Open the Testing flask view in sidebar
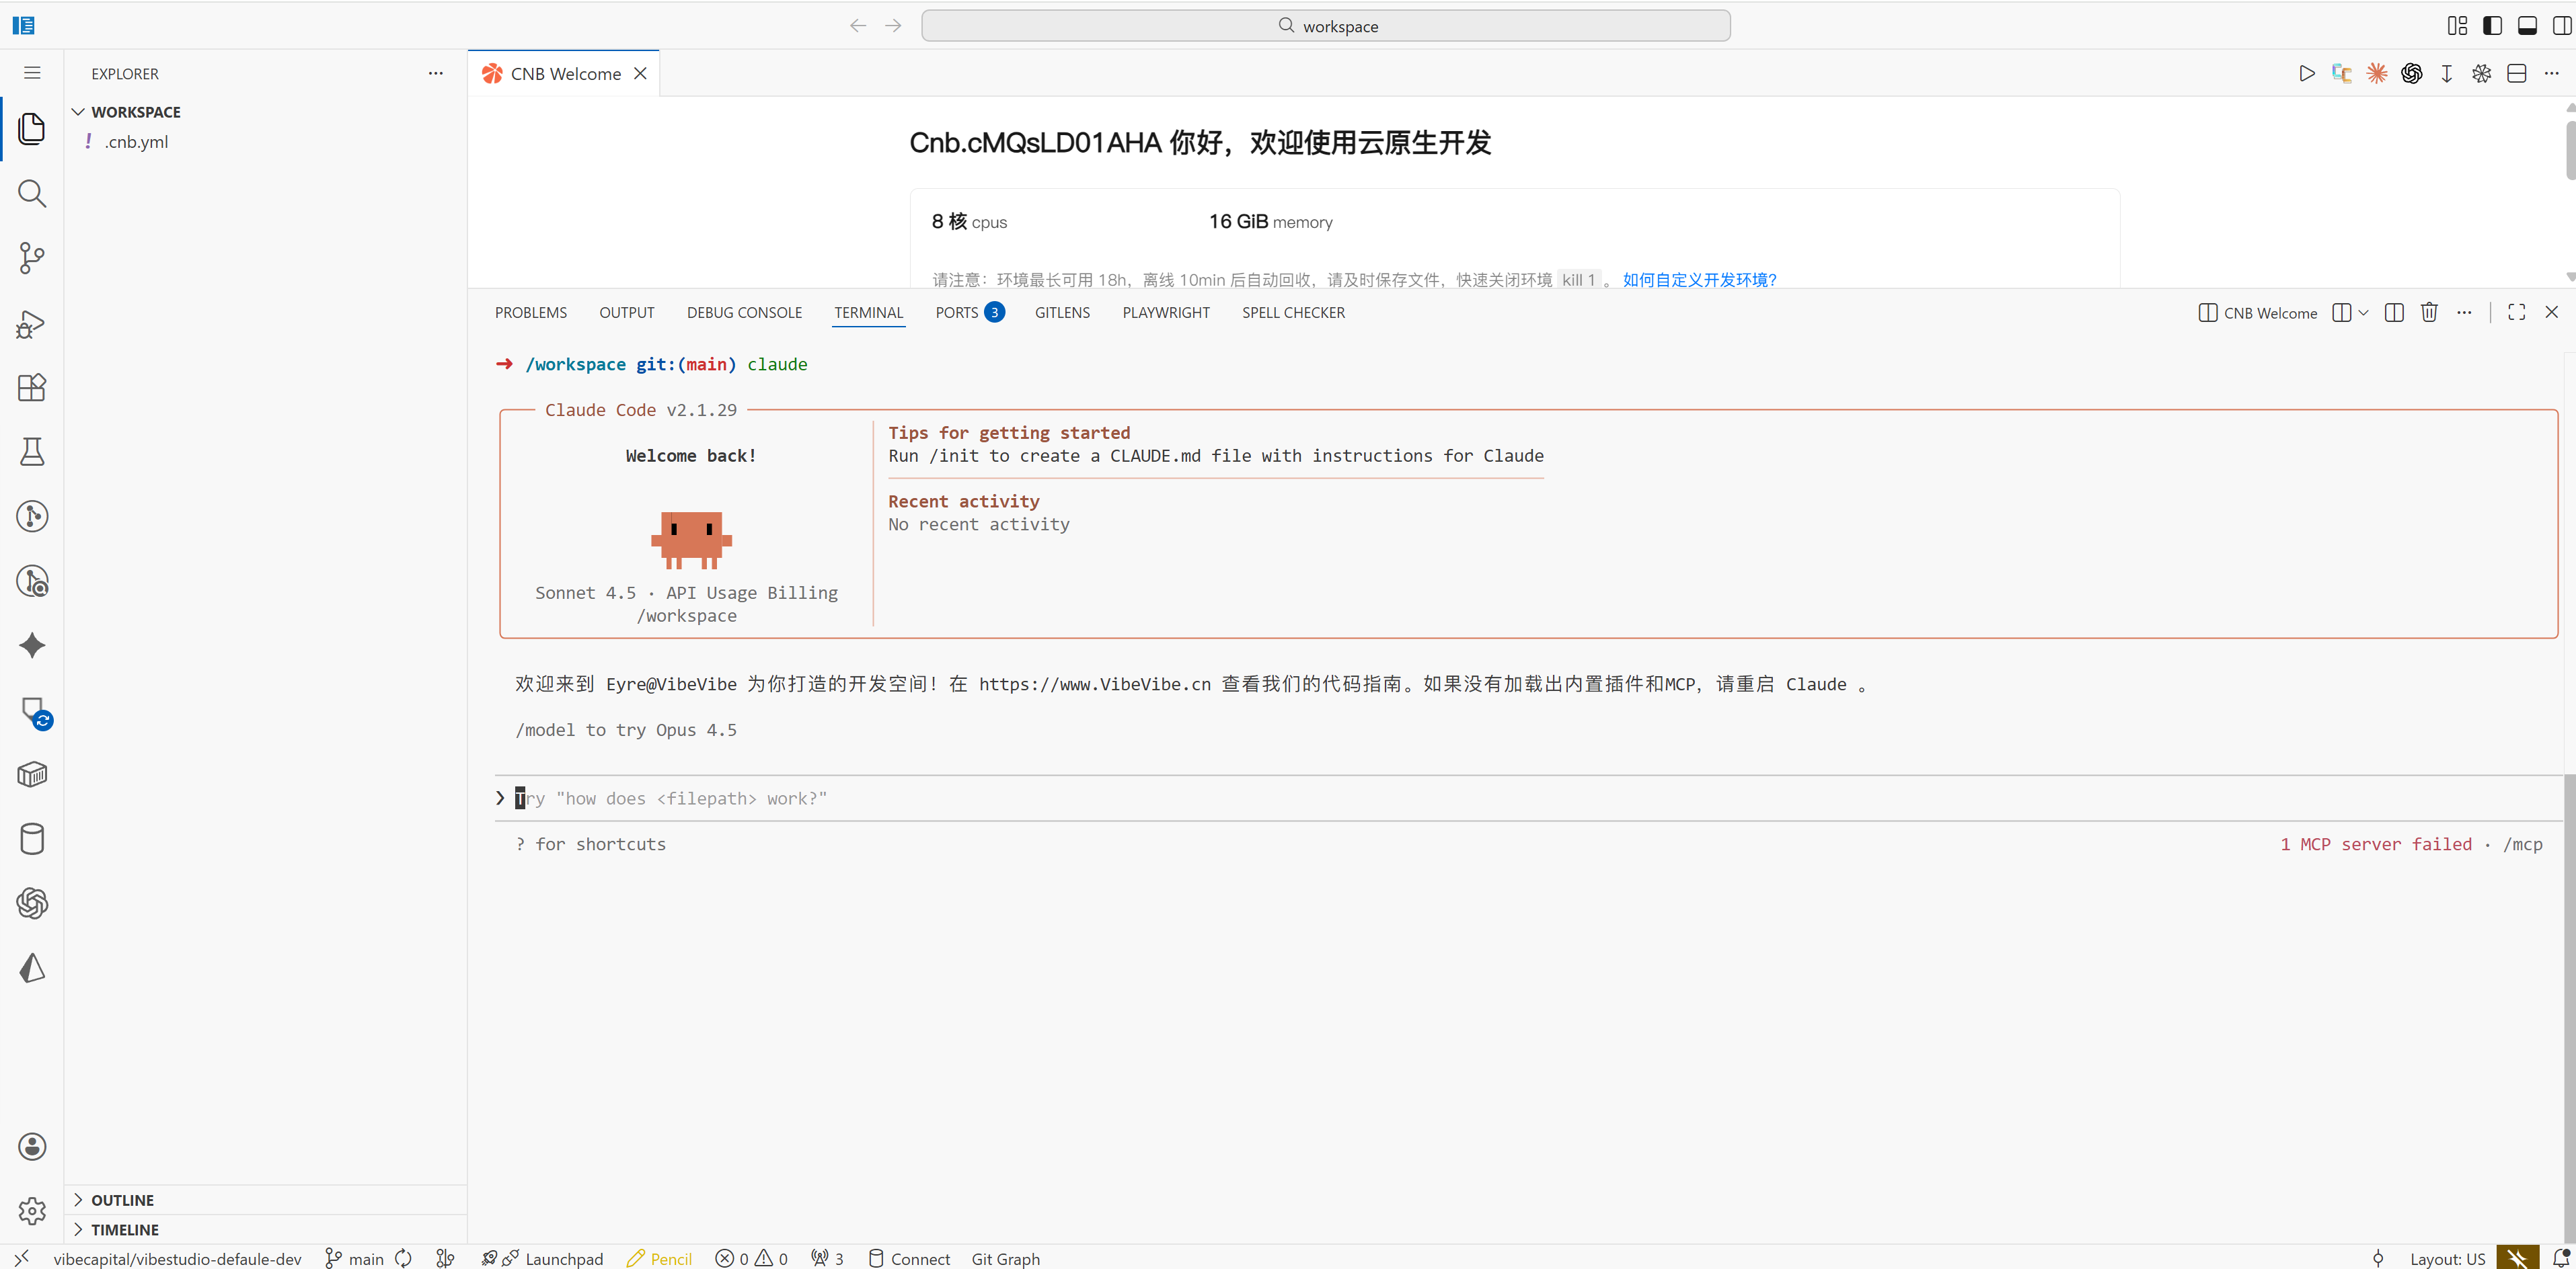Image resolution: width=2576 pixels, height=1269 pixels. click(x=31, y=450)
